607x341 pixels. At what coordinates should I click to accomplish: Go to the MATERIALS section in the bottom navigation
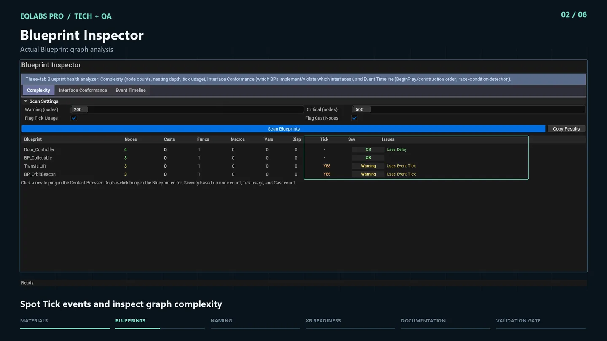click(34, 321)
